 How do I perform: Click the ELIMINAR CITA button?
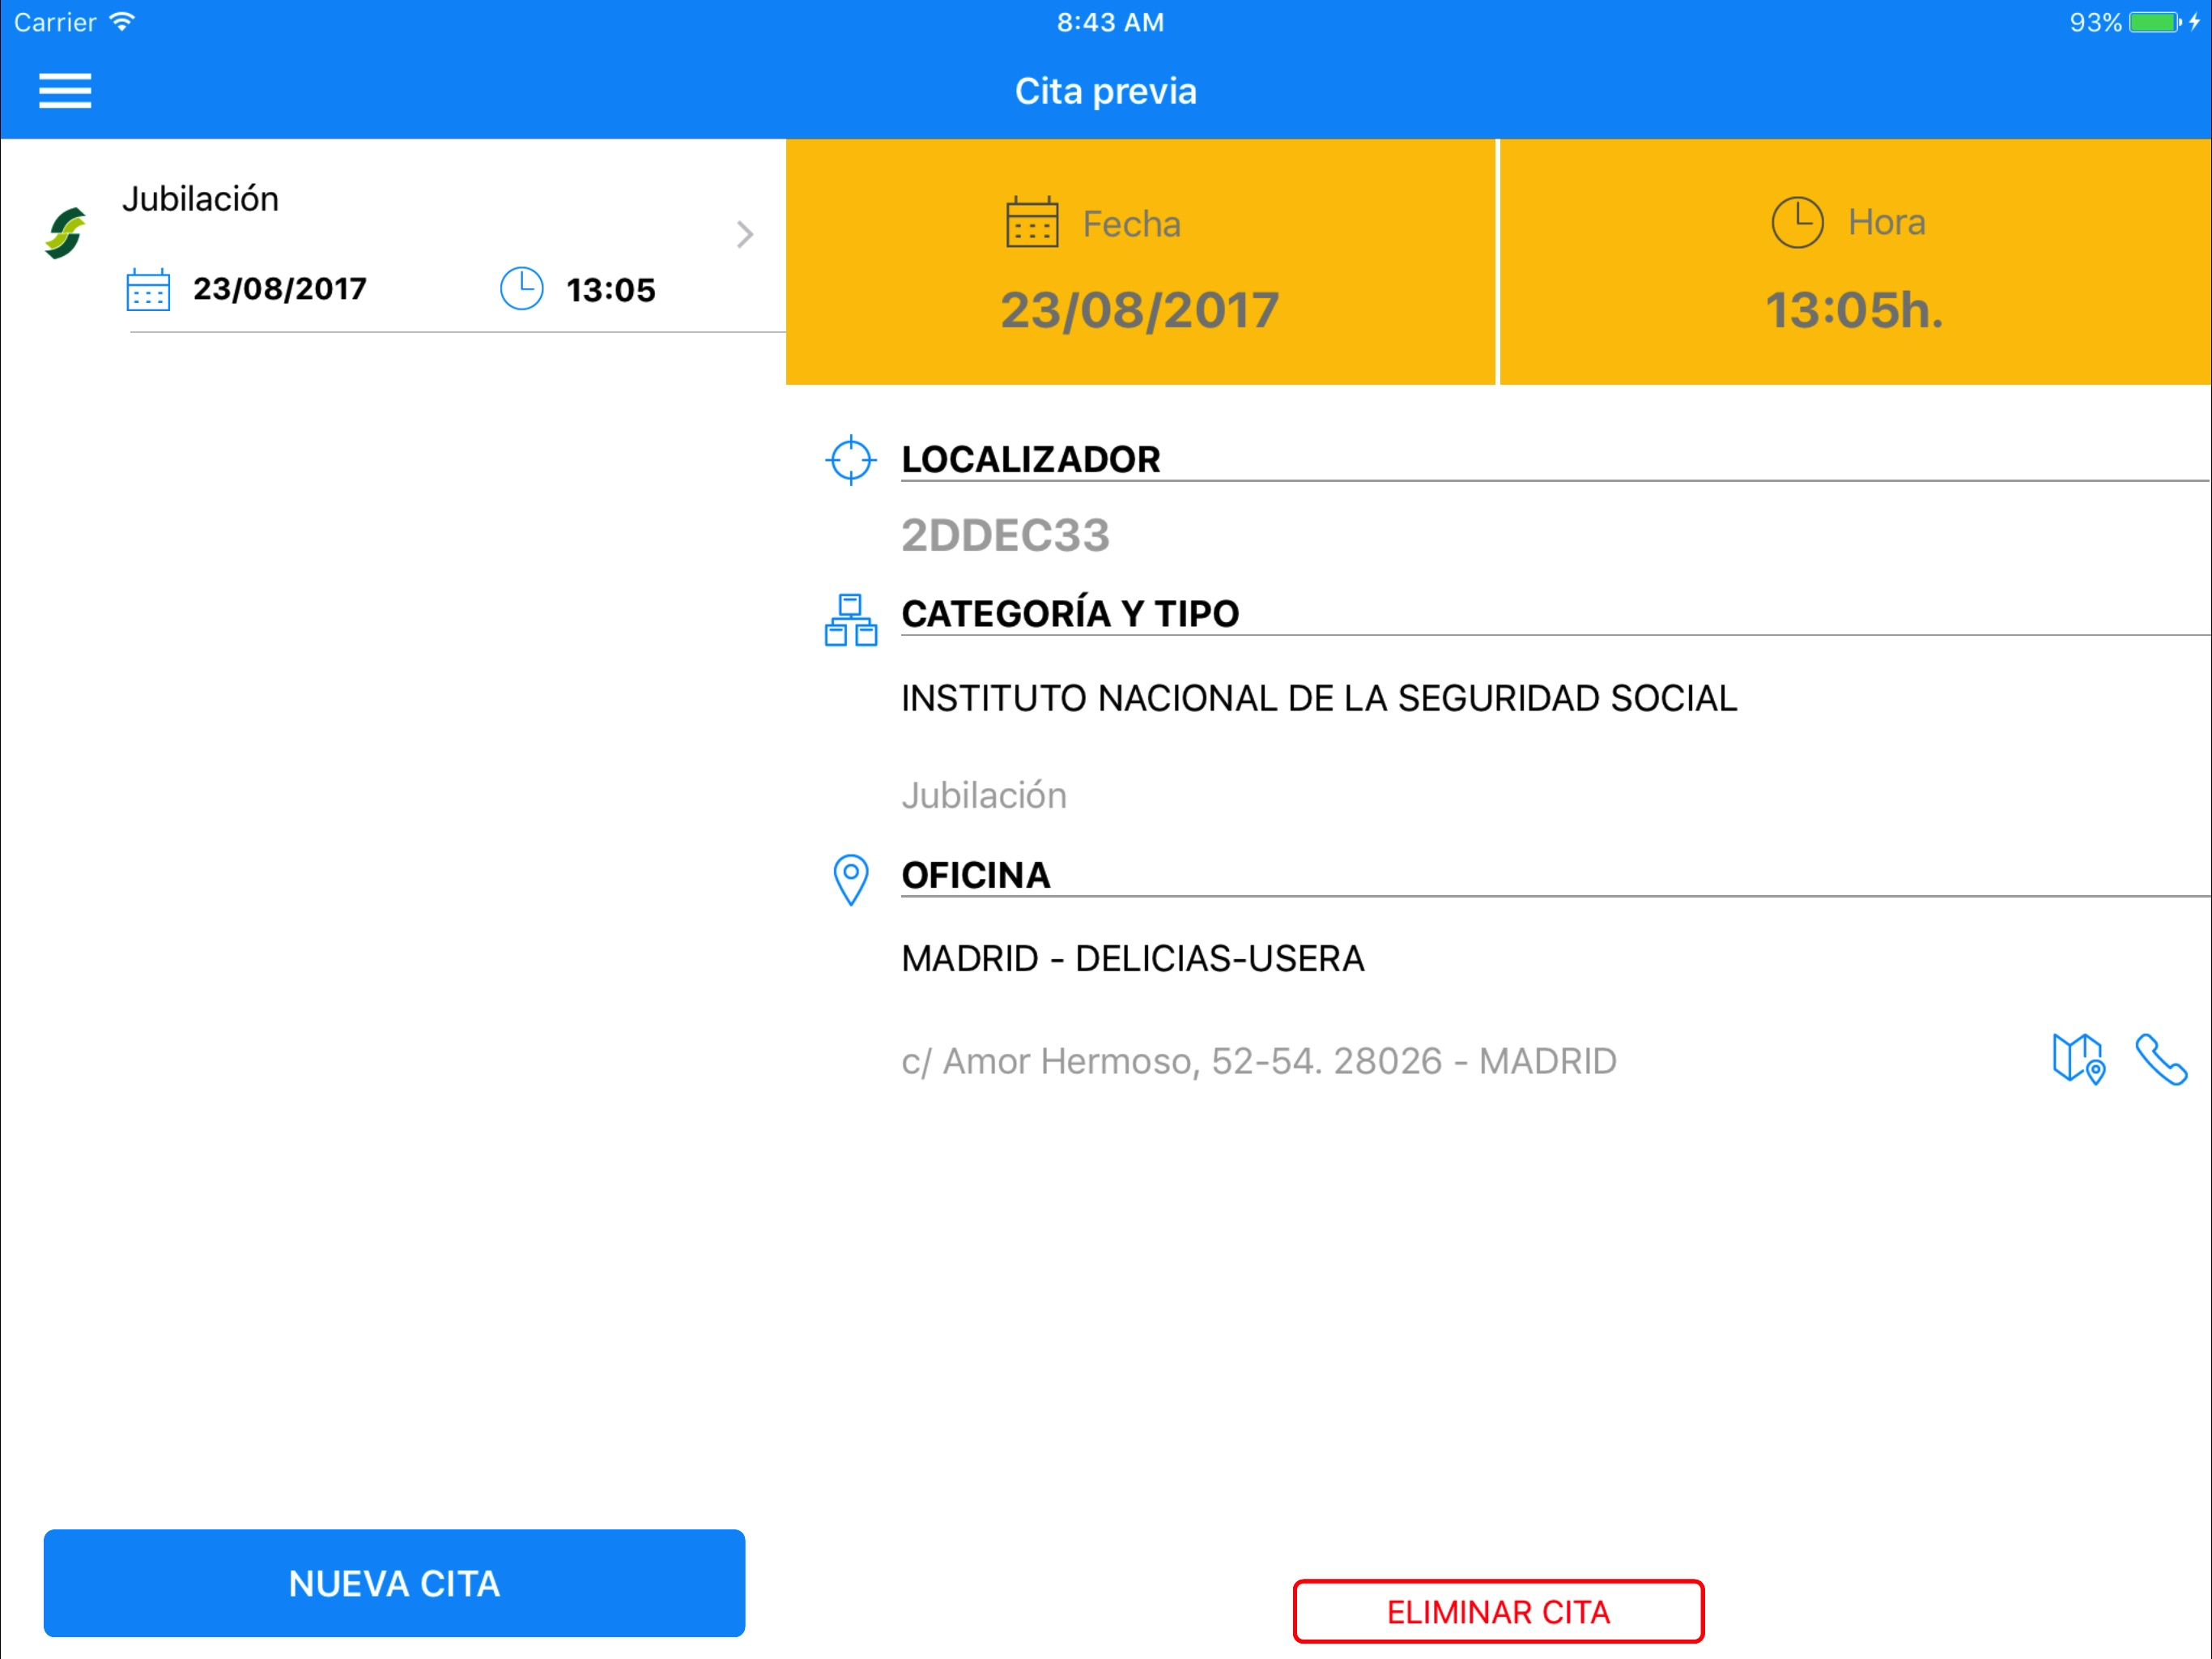click(1498, 1611)
